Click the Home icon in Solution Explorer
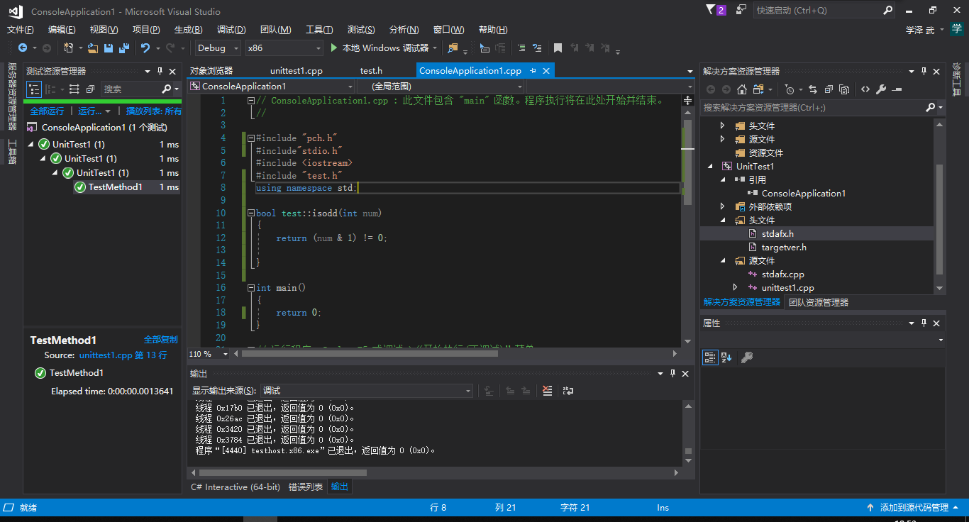Viewport: 969px width, 522px height. 742,89
